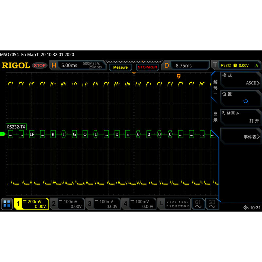Click the waveform memory position bar
This screenshot has width=262, height=262.
point(134,62)
